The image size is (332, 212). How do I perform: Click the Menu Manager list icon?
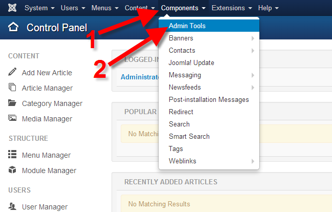pyautogui.click(x=12, y=155)
